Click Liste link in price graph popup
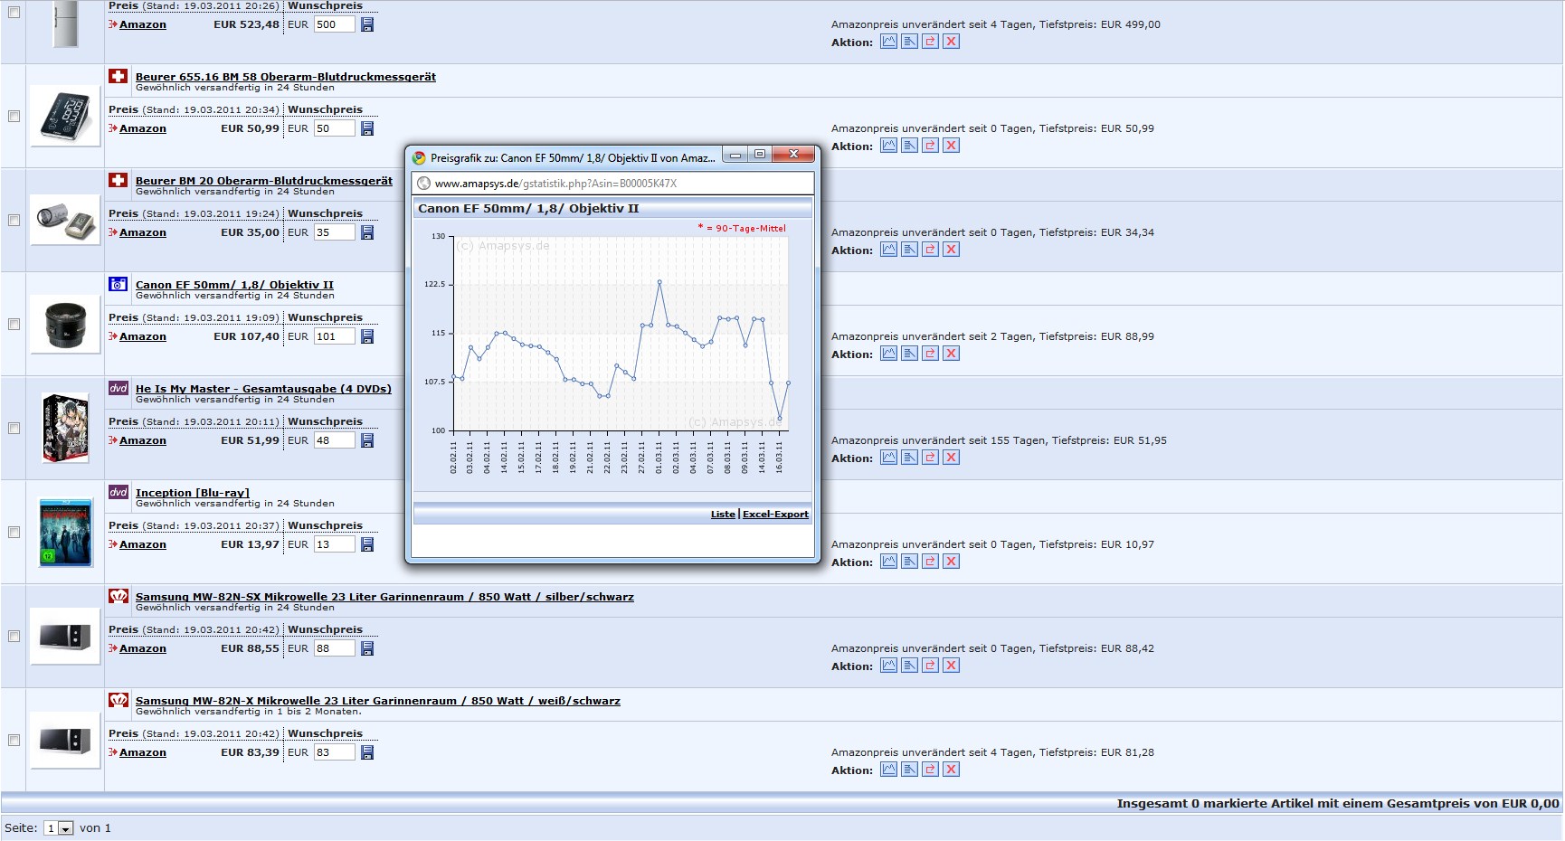Viewport: 1565px width, 841px height. [723, 515]
